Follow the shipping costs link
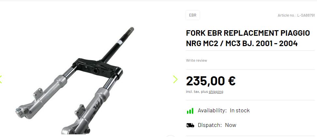Image resolution: width=317 pixels, height=137 pixels. coord(216,92)
